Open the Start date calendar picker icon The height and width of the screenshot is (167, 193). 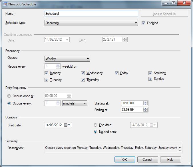tap(66, 125)
